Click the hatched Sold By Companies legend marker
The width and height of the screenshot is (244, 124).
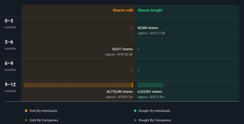click(26, 120)
